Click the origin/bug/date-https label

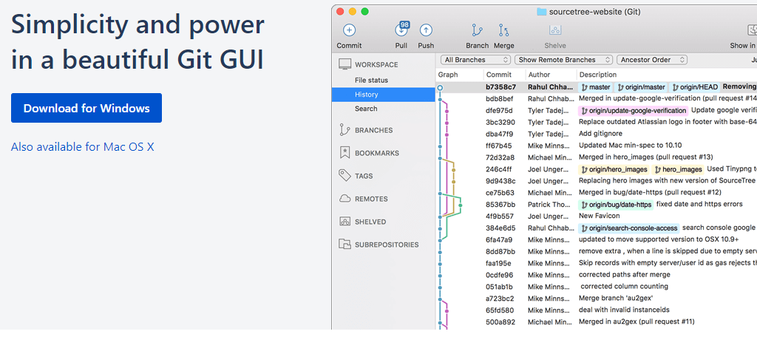616,205
